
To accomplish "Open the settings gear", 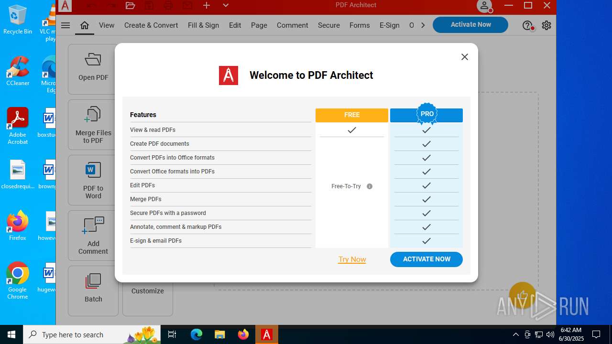I will click(x=546, y=25).
